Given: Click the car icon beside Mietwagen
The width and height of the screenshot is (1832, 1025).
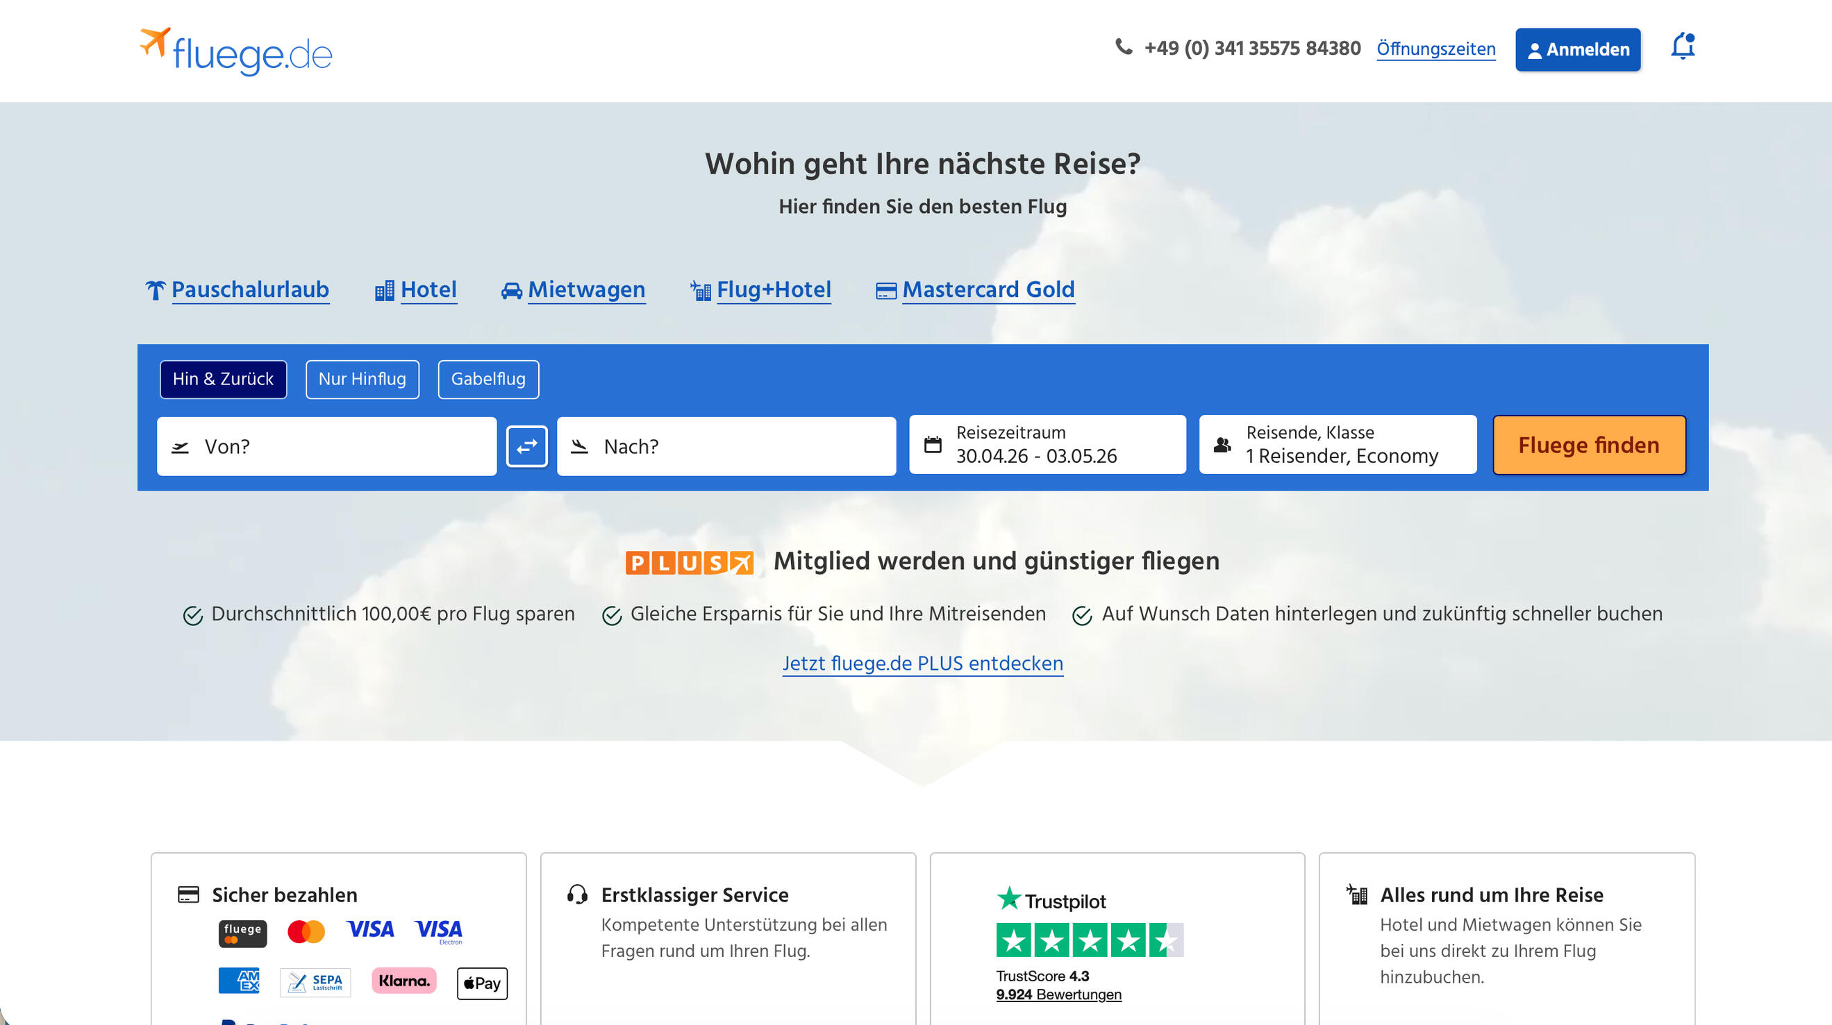Looking at the screenshot, I should pos(511,290).
